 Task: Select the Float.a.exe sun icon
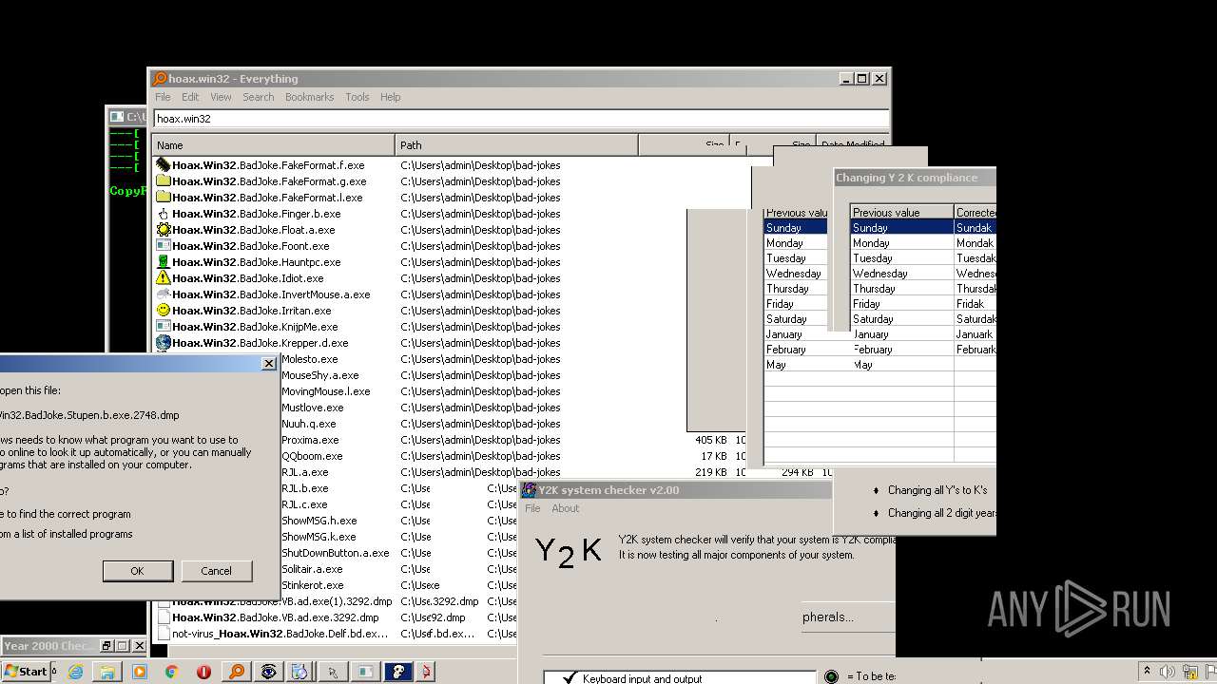[x=164, y=230]
